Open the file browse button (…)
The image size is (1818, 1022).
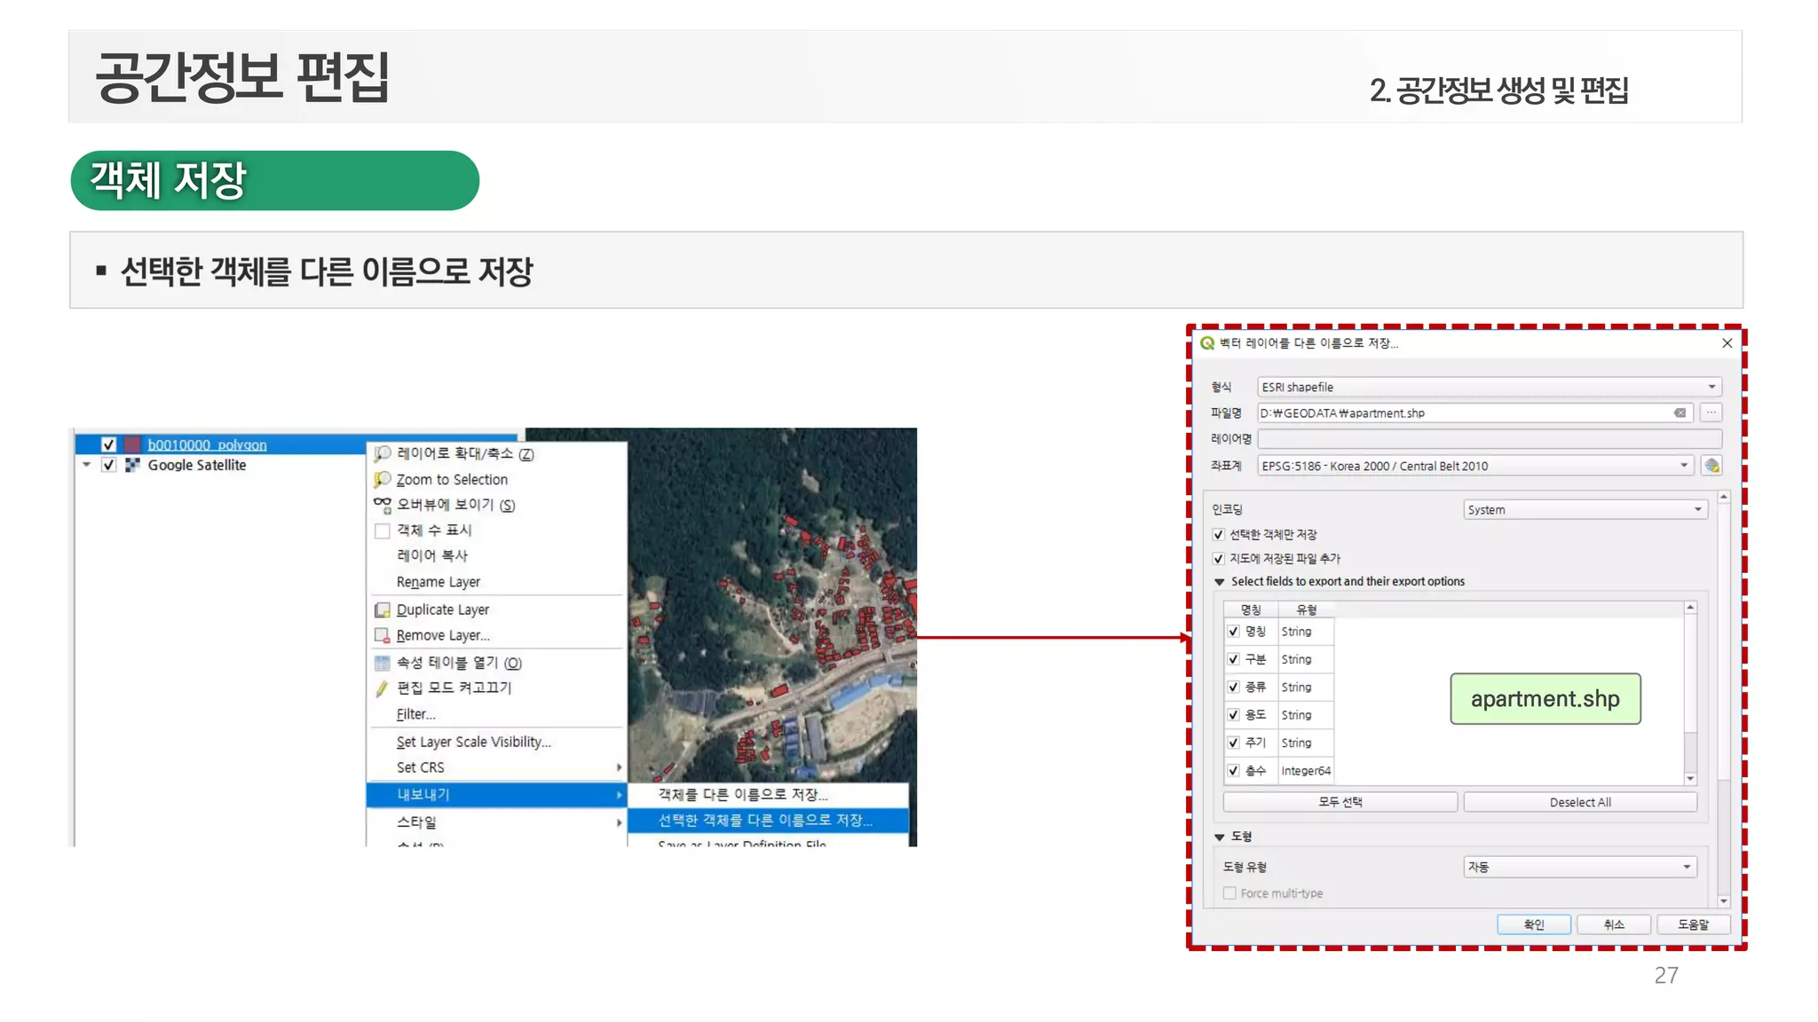point(1711,413)
